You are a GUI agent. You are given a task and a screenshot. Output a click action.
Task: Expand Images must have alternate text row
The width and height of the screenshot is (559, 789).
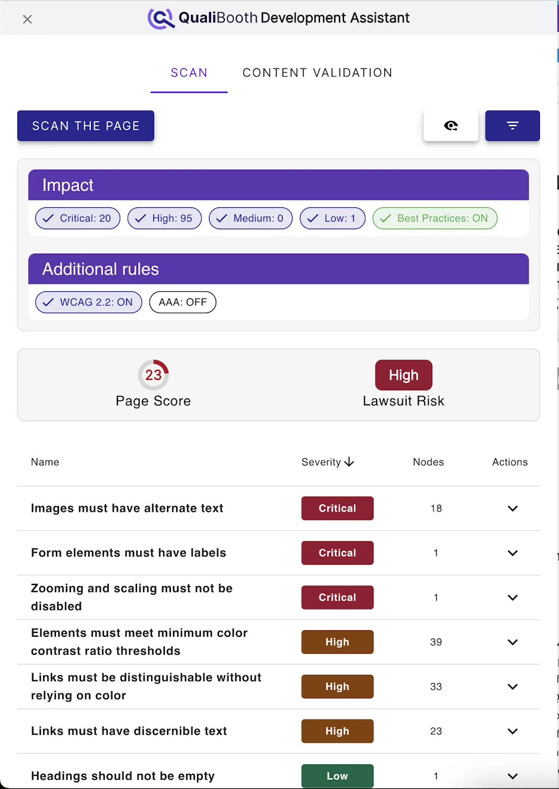point(512,509)
